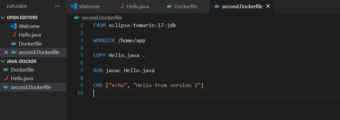Select second.Dockerfile in Open Editors list
The image size is (340, 120).
click(33, 52)
